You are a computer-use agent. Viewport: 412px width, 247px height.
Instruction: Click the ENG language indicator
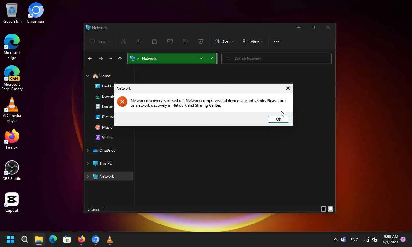point(354,239)
